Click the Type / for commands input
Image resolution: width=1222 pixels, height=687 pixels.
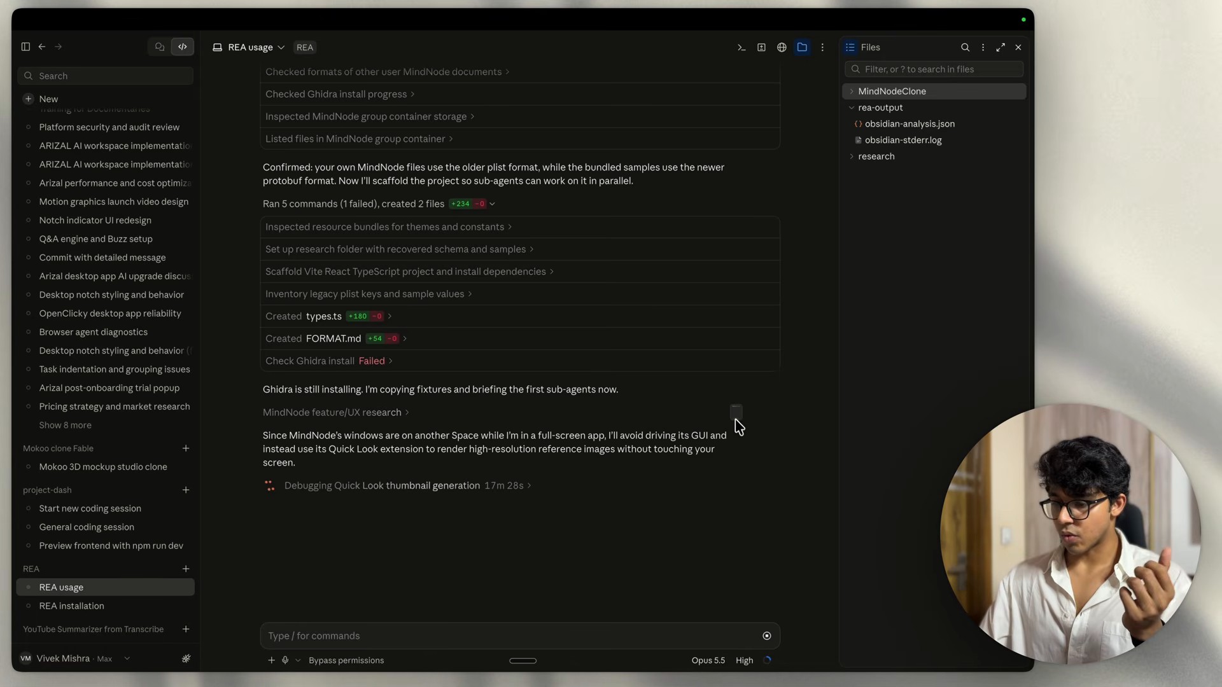509,635
